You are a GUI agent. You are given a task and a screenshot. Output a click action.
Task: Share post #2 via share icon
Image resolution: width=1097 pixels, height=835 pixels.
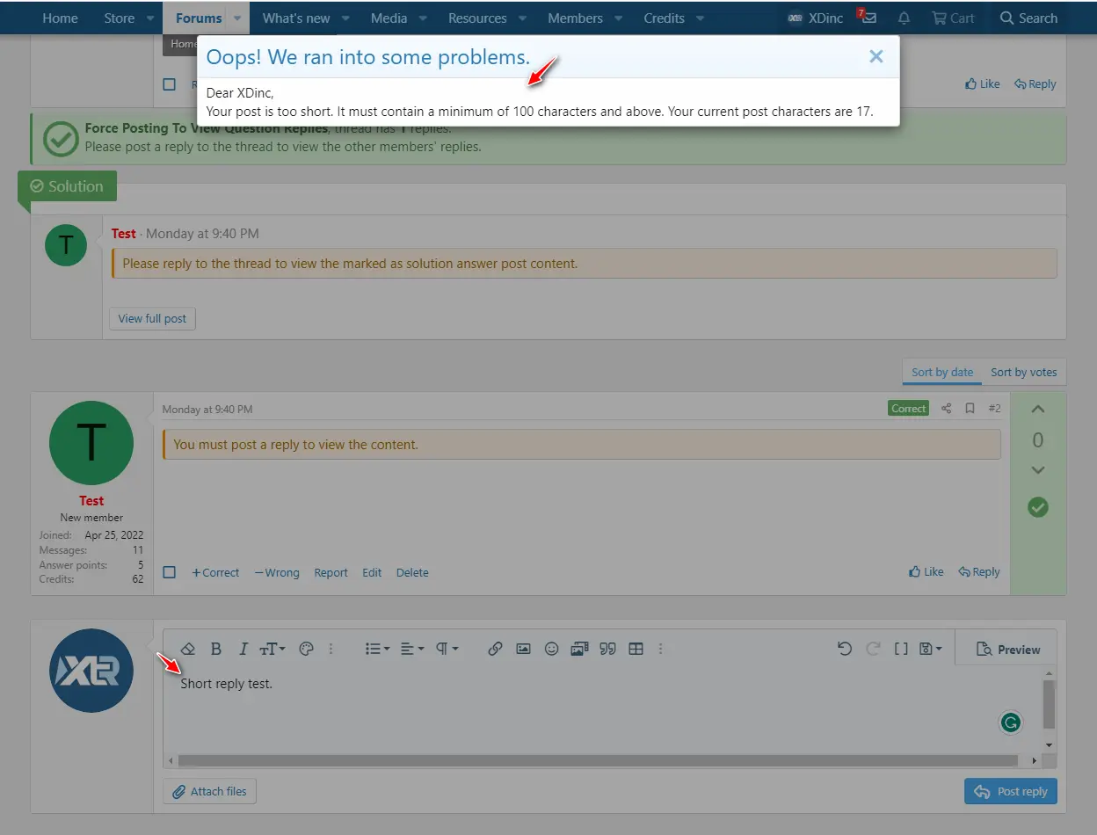pos(946,409)
